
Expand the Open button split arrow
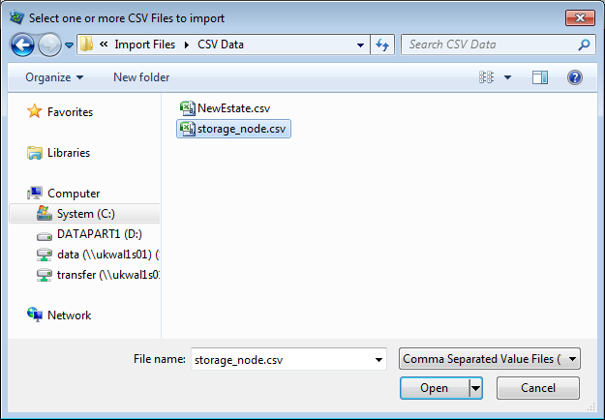[475, 388]
